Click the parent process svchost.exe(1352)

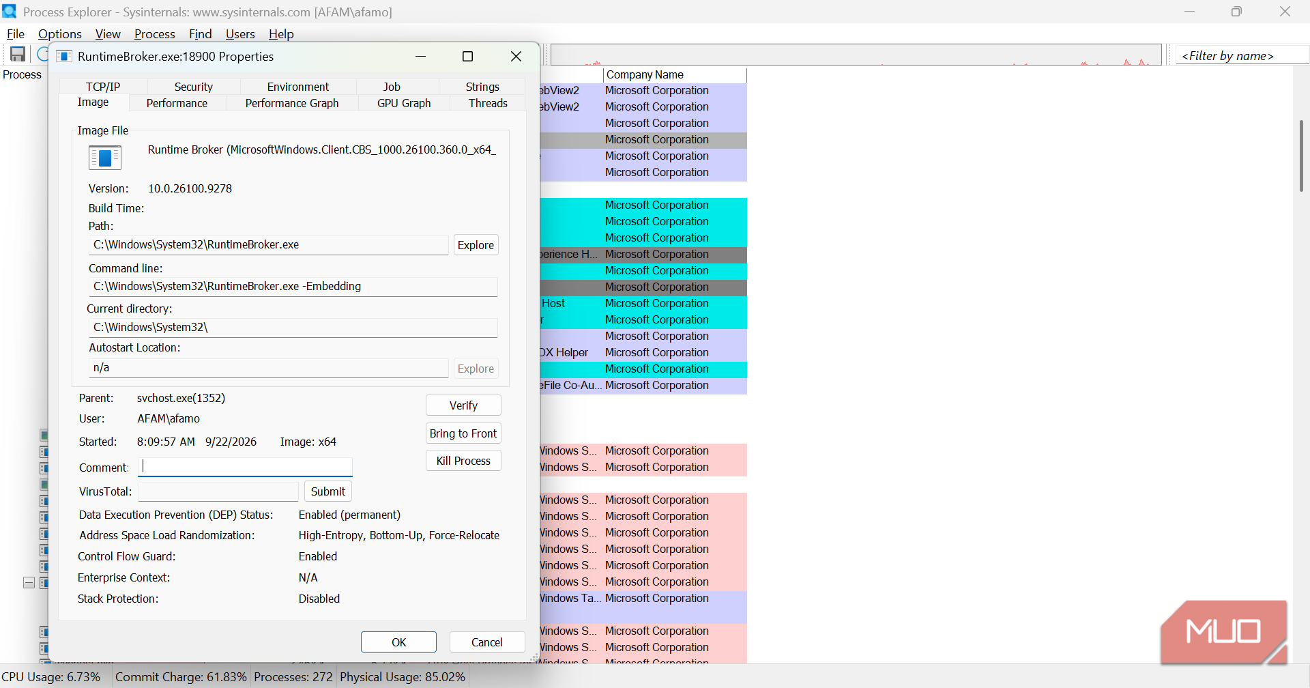(x=181, y=398)
